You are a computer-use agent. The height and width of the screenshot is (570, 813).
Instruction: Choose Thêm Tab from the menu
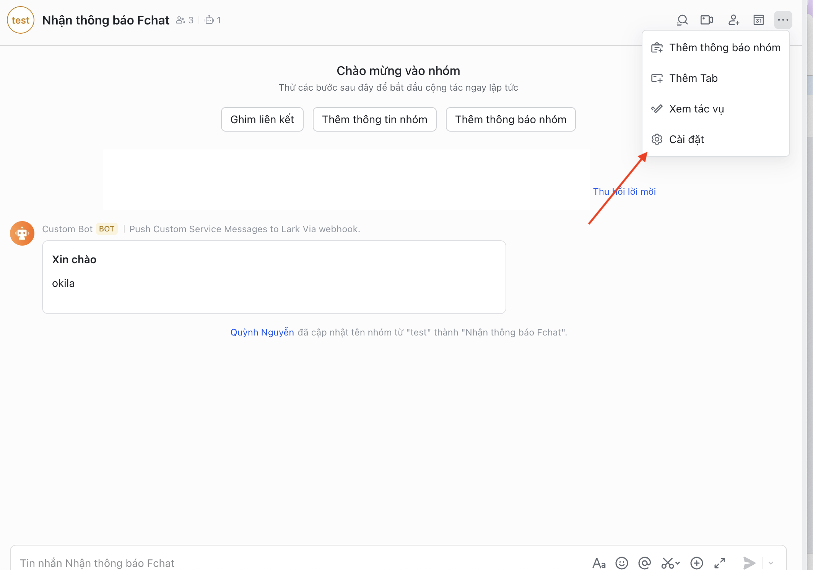click(x=693, y=78)
